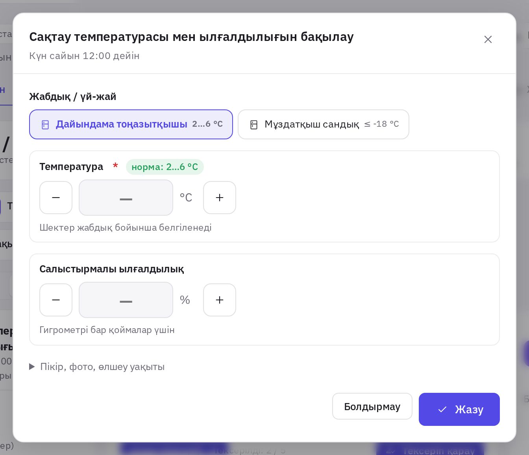Decrease the Температура value
The image size is (529, 455).
click(56, 198)
